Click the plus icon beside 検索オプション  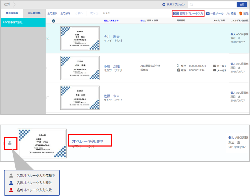(164, 4)
